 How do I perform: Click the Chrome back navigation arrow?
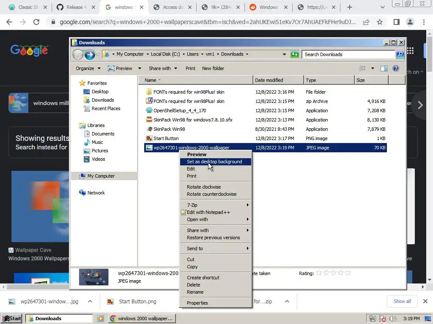[x=9, y=22]
